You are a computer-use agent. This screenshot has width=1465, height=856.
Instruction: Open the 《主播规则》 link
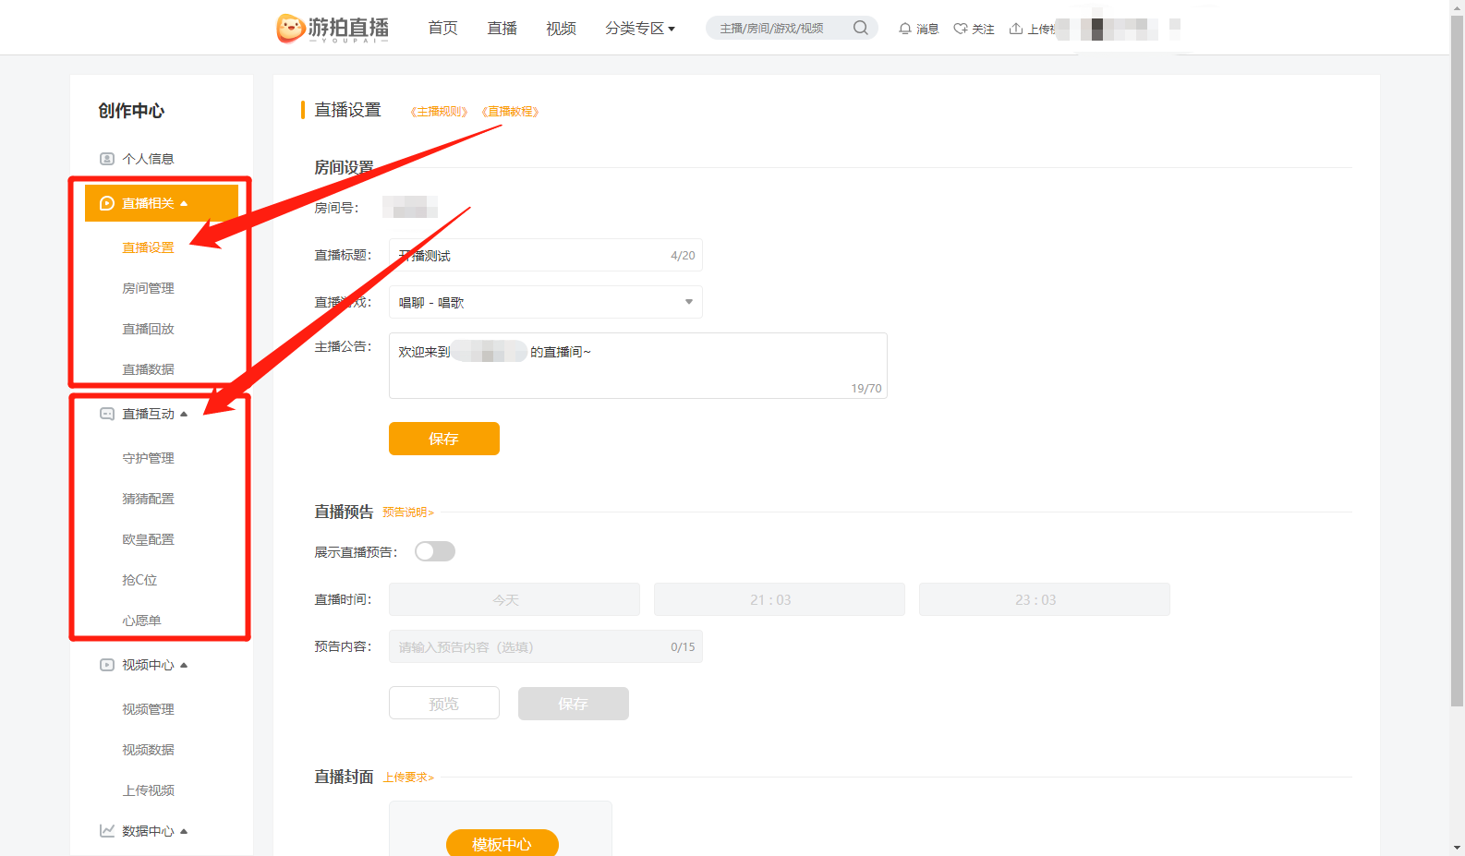click(439, 112)
